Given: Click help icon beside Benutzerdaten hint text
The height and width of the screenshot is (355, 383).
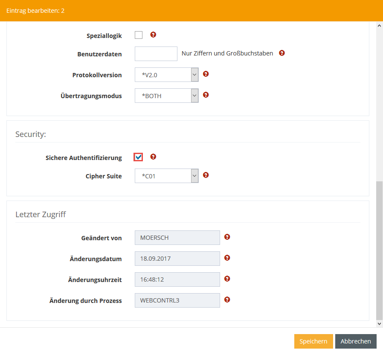Looking at the screenshot, I should (281, 53).
